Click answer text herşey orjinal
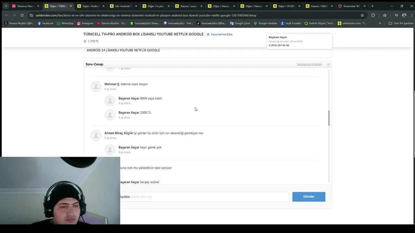The image size is (415, 233). pos(149,182)
